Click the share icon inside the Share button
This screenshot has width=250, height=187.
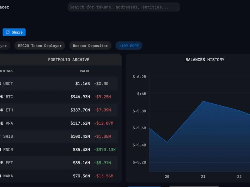coord(7,32)
